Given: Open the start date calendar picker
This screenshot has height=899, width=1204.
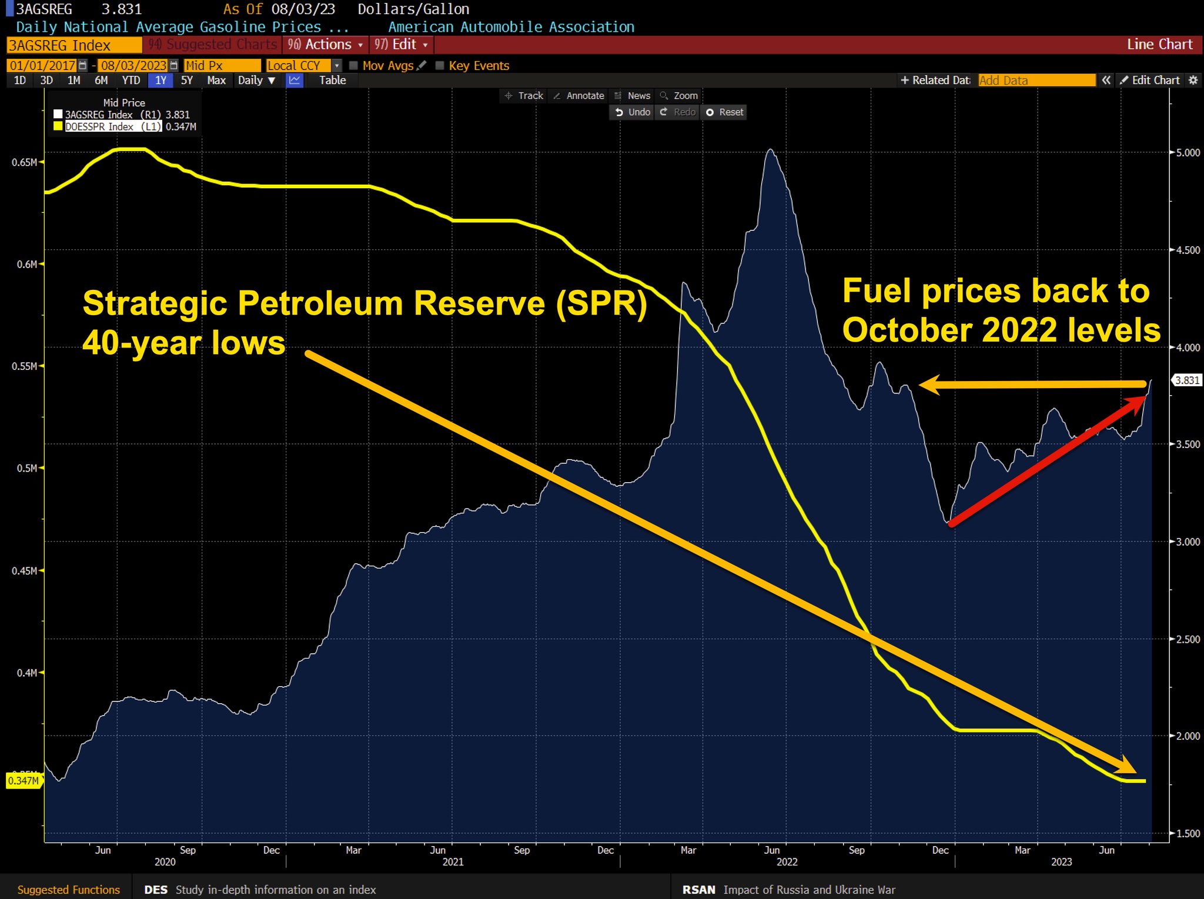Looking at the screenshot, I should 83,66.
